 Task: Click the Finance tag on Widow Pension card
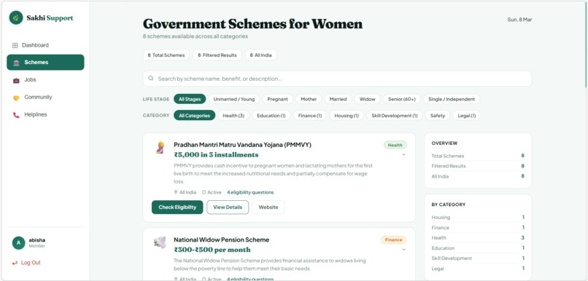394,240
